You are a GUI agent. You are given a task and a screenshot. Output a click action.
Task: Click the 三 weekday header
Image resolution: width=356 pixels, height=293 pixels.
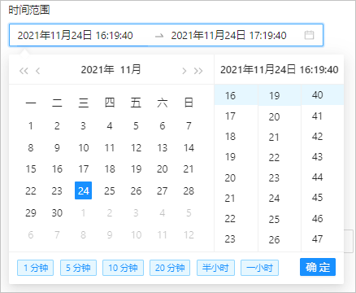pos(83,103)
